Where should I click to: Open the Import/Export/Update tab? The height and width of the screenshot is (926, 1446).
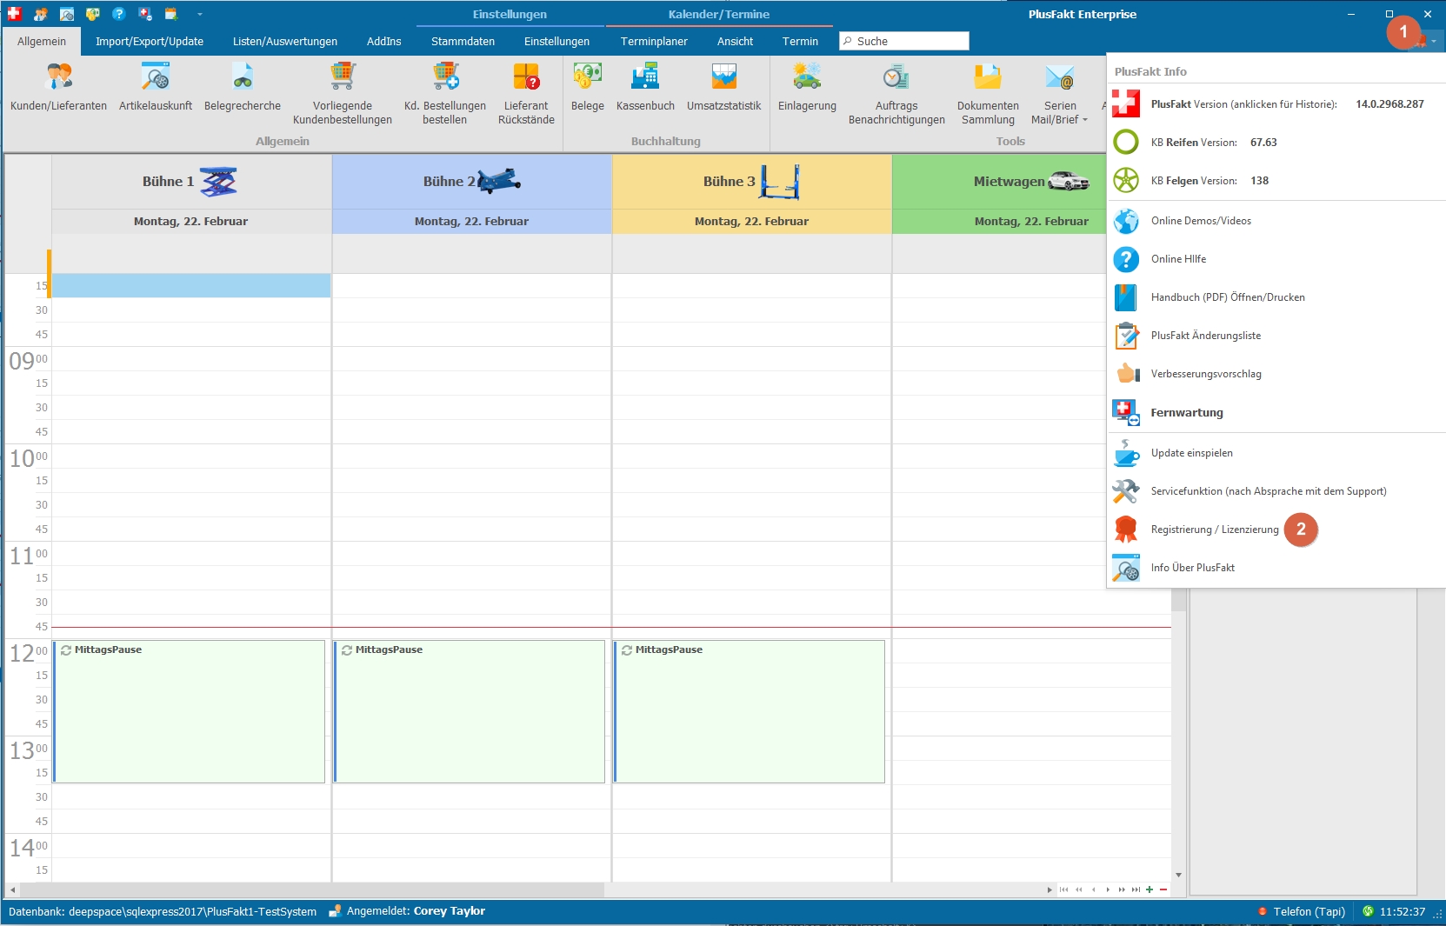click(150, 41)
